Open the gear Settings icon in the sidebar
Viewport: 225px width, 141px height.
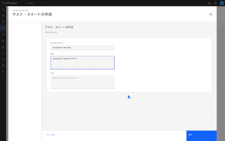point(3,66)
